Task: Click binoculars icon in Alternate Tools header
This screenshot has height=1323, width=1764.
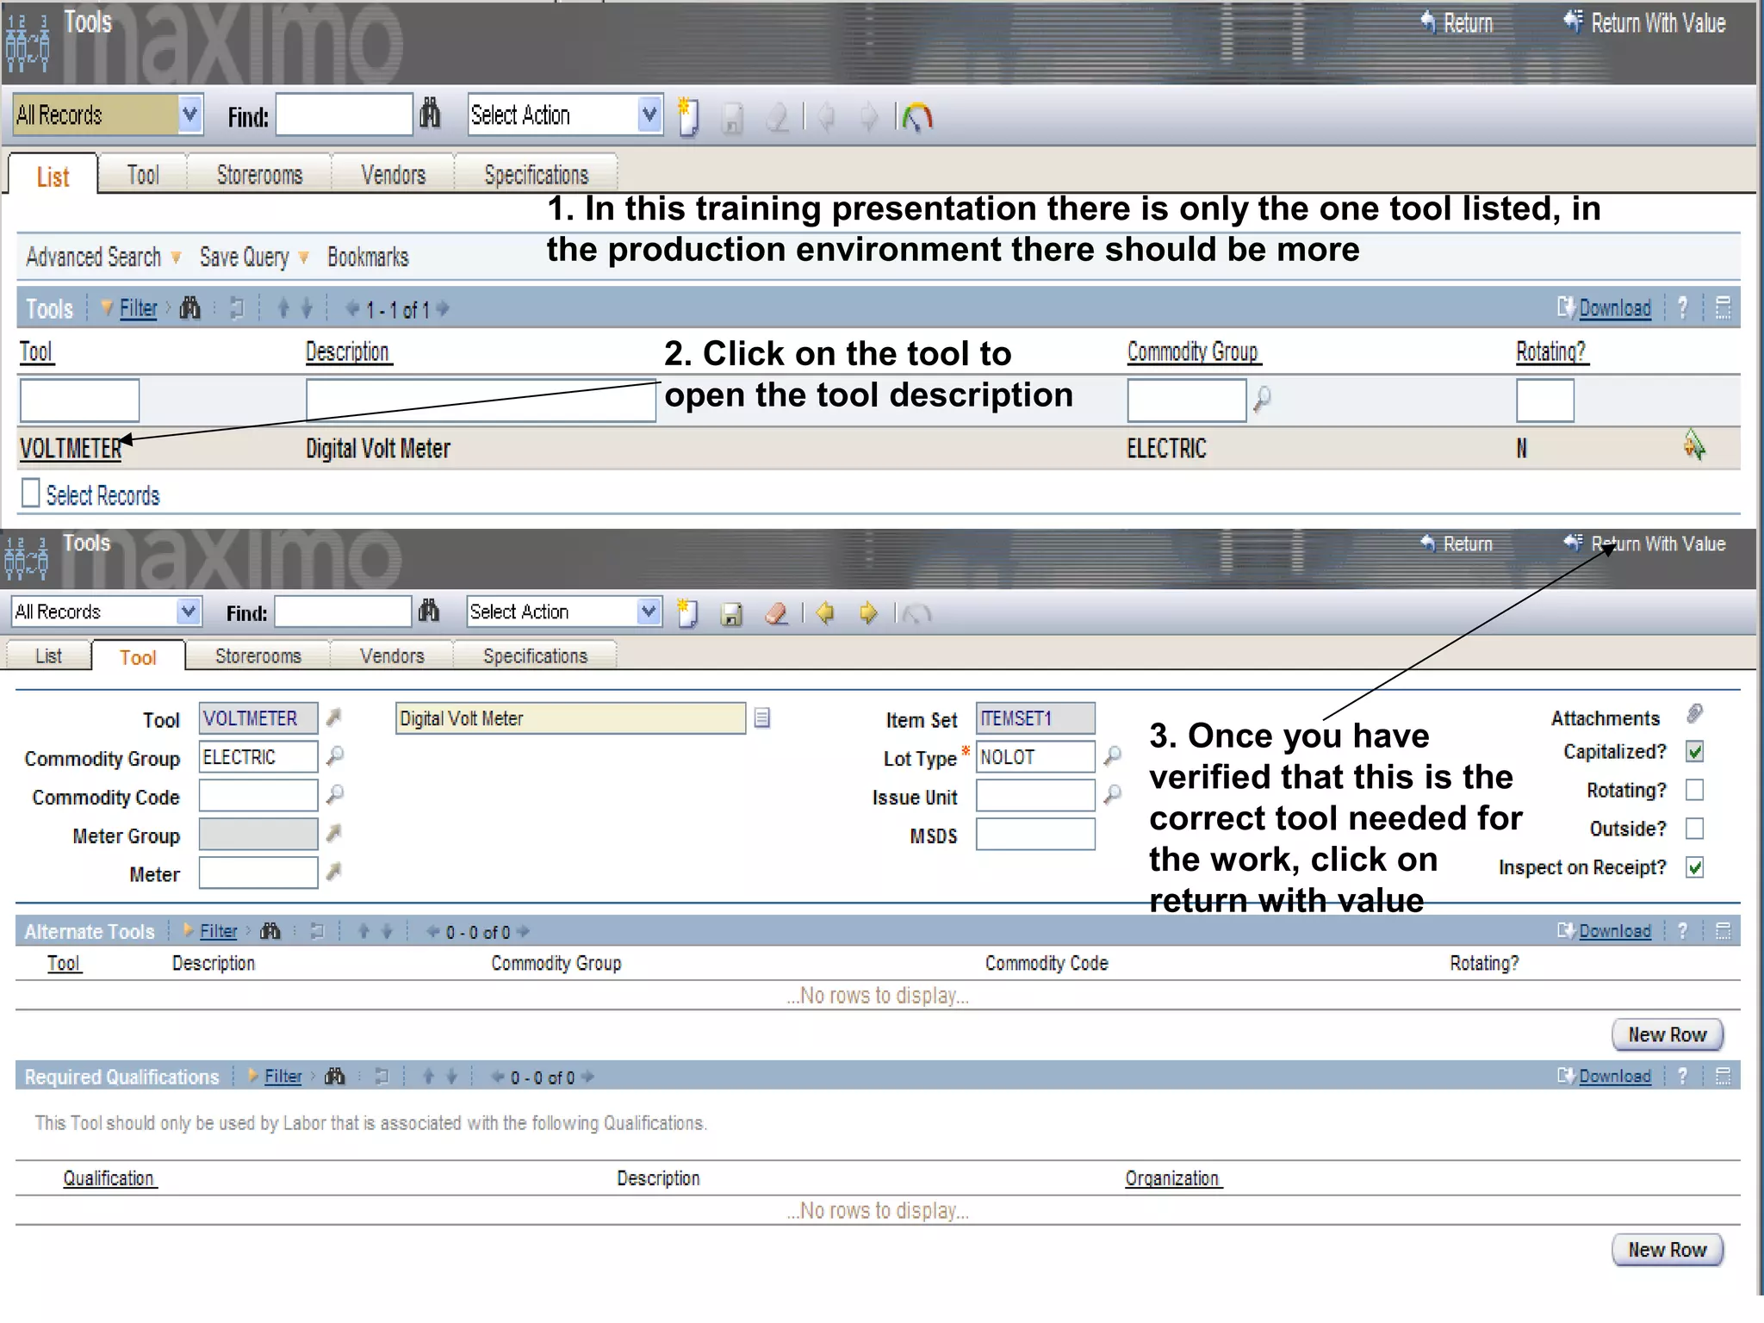Action: click(270, 930)
